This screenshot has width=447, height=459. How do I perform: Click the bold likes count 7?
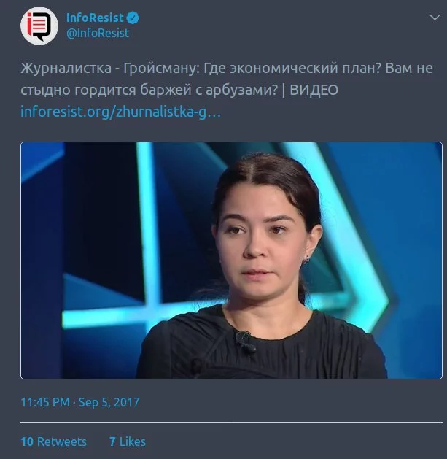112,441
